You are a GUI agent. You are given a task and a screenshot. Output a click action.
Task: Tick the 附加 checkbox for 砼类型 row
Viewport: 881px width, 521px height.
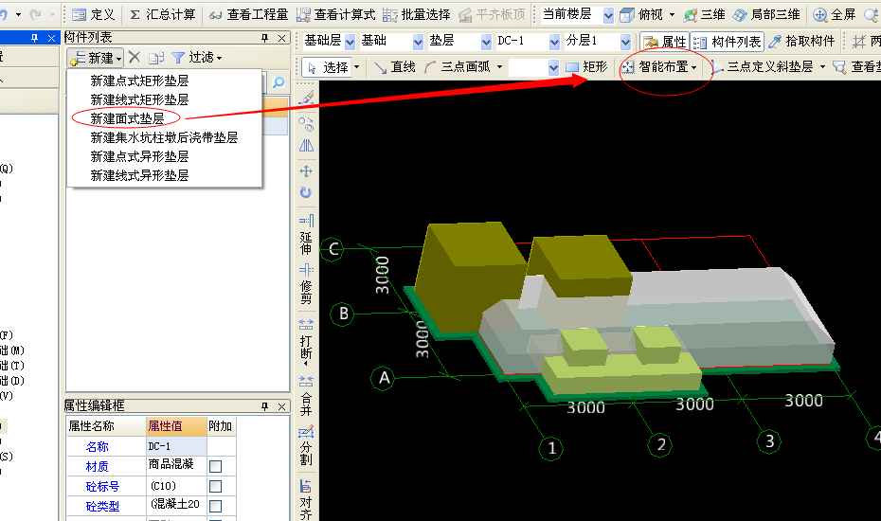(215, 507)
